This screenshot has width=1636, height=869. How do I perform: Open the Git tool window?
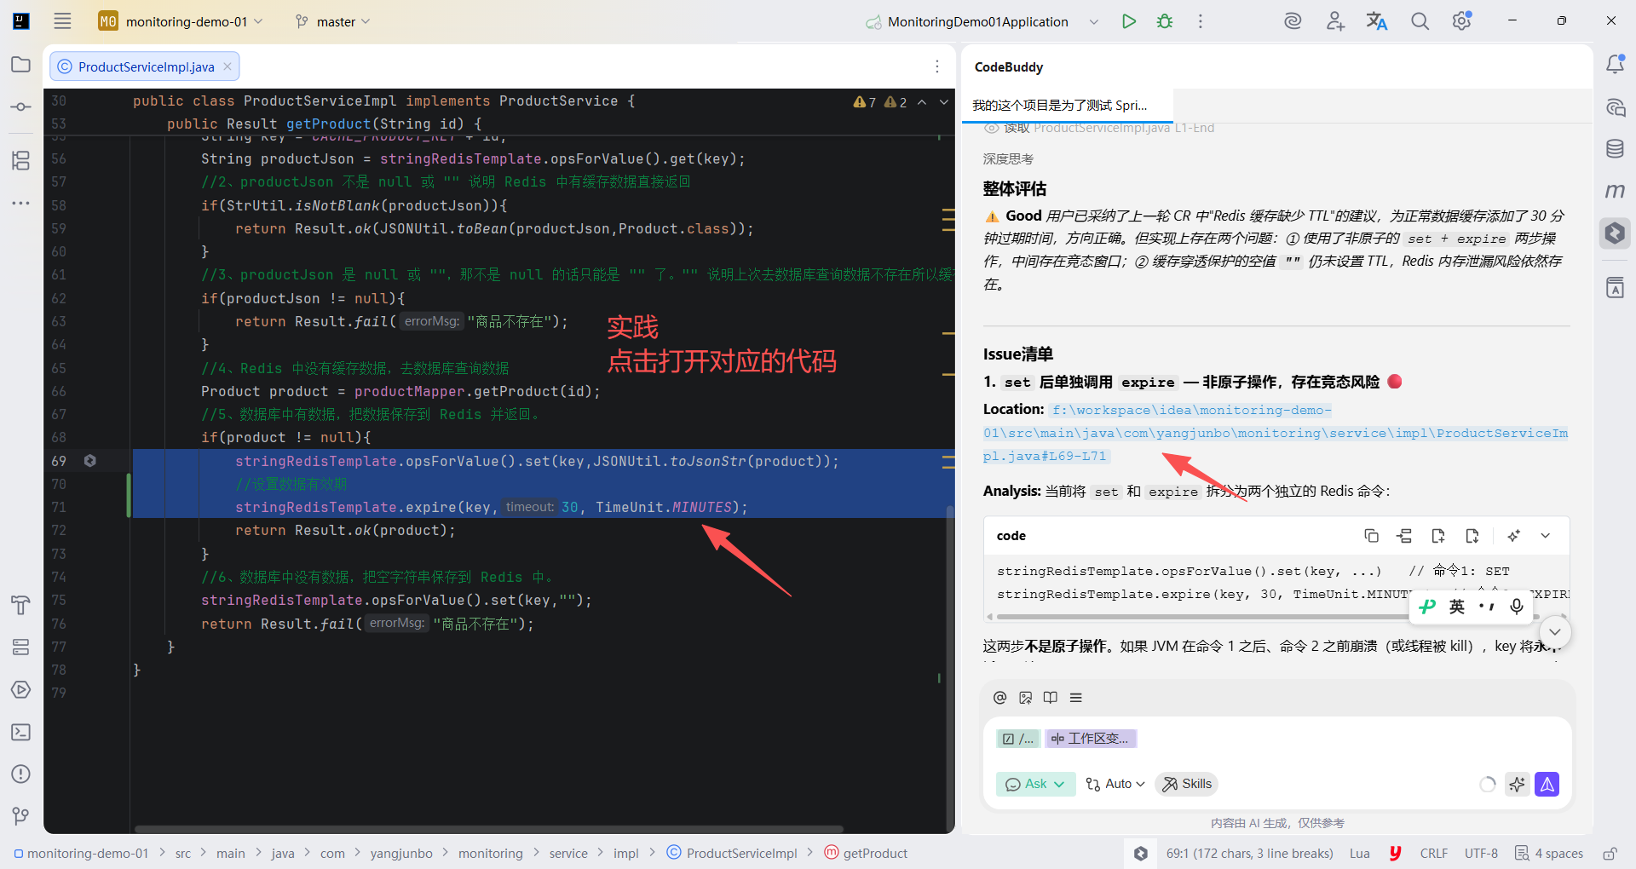[21, 816]
